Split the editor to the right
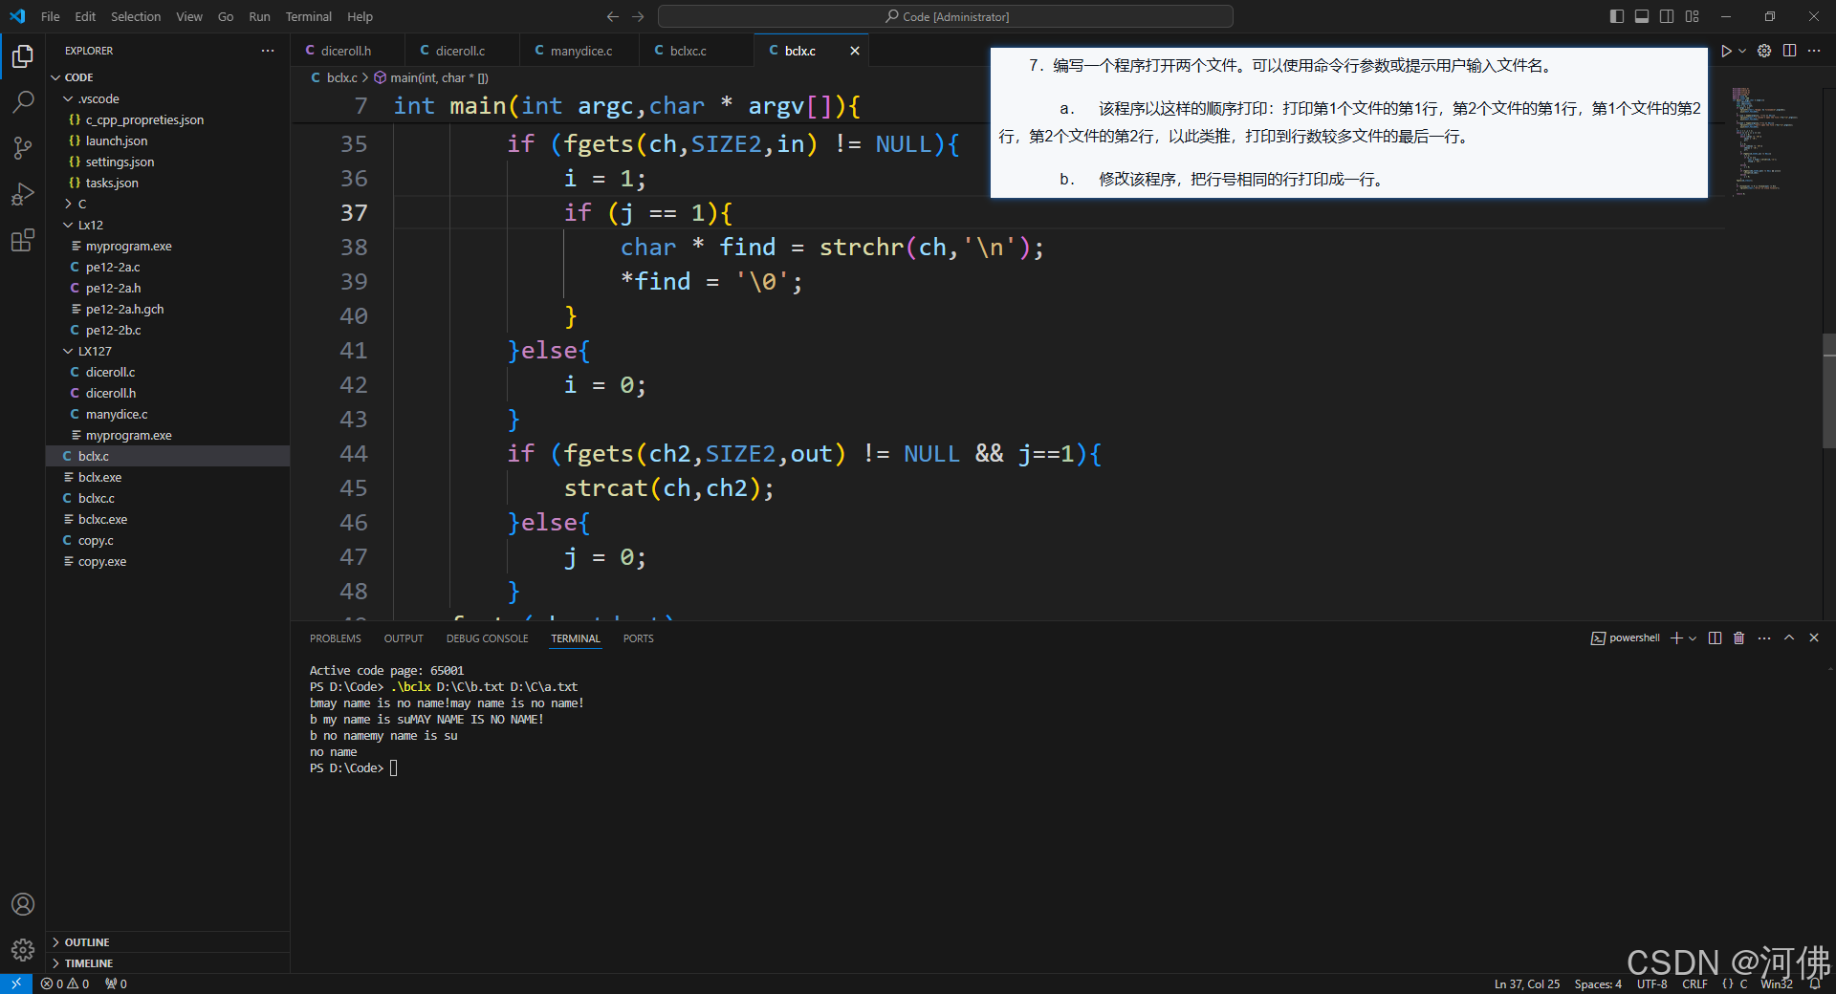1836x994 pixels. pos(1789,51)
